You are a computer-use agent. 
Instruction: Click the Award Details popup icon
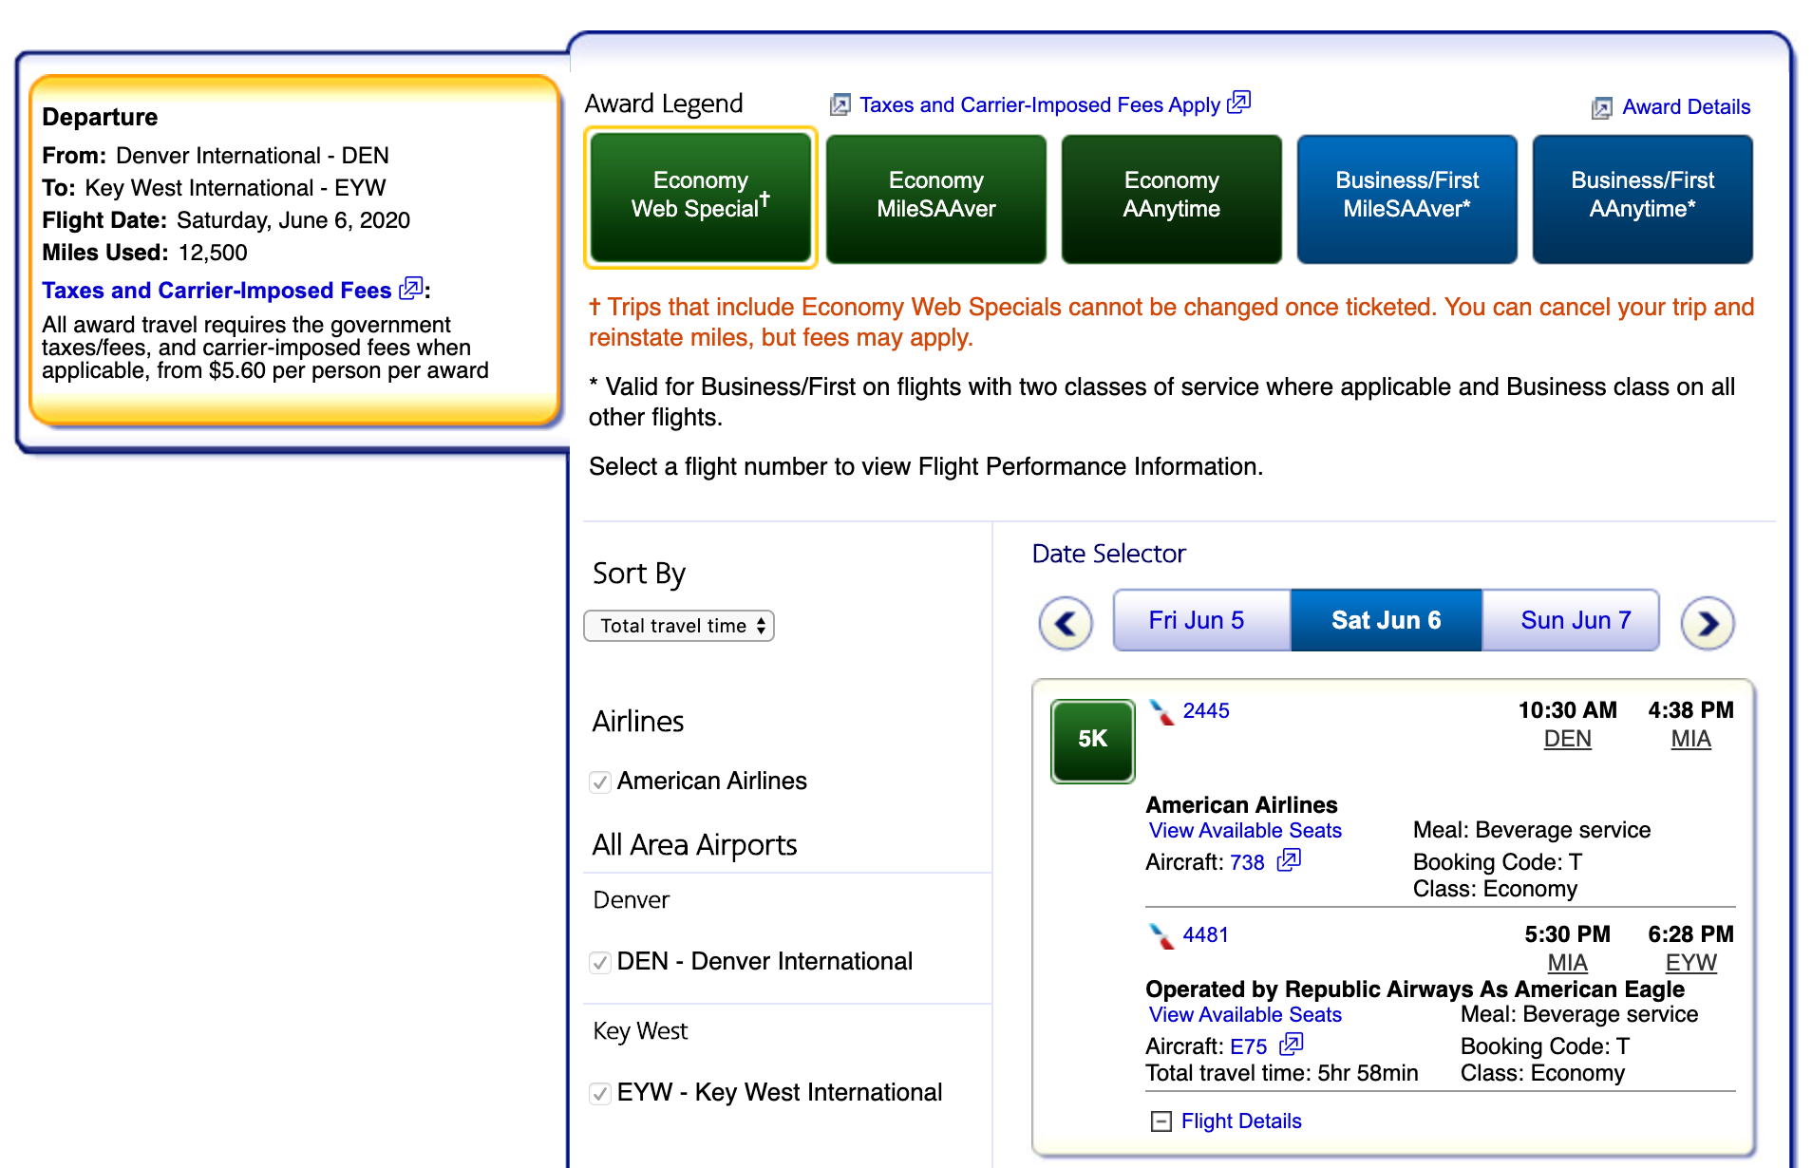click(1601, 108)
